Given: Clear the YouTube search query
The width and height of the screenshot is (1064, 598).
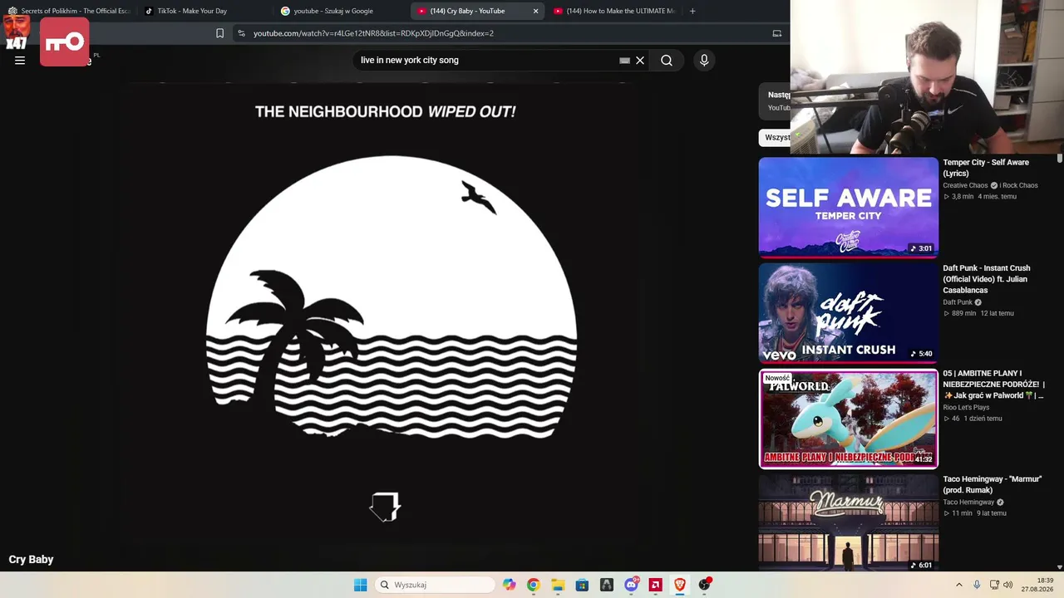Looking at the screenshot, I should (x=640, y=60).
